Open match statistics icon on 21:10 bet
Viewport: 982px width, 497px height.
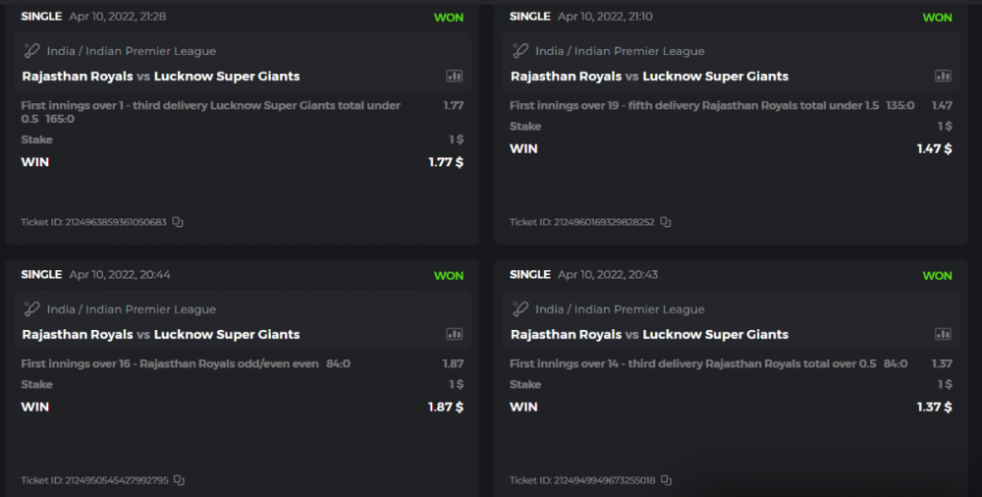click(943, 76)
